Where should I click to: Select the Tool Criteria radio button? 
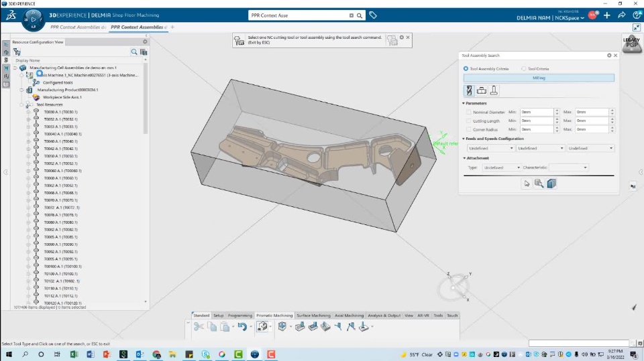point(524,68)
